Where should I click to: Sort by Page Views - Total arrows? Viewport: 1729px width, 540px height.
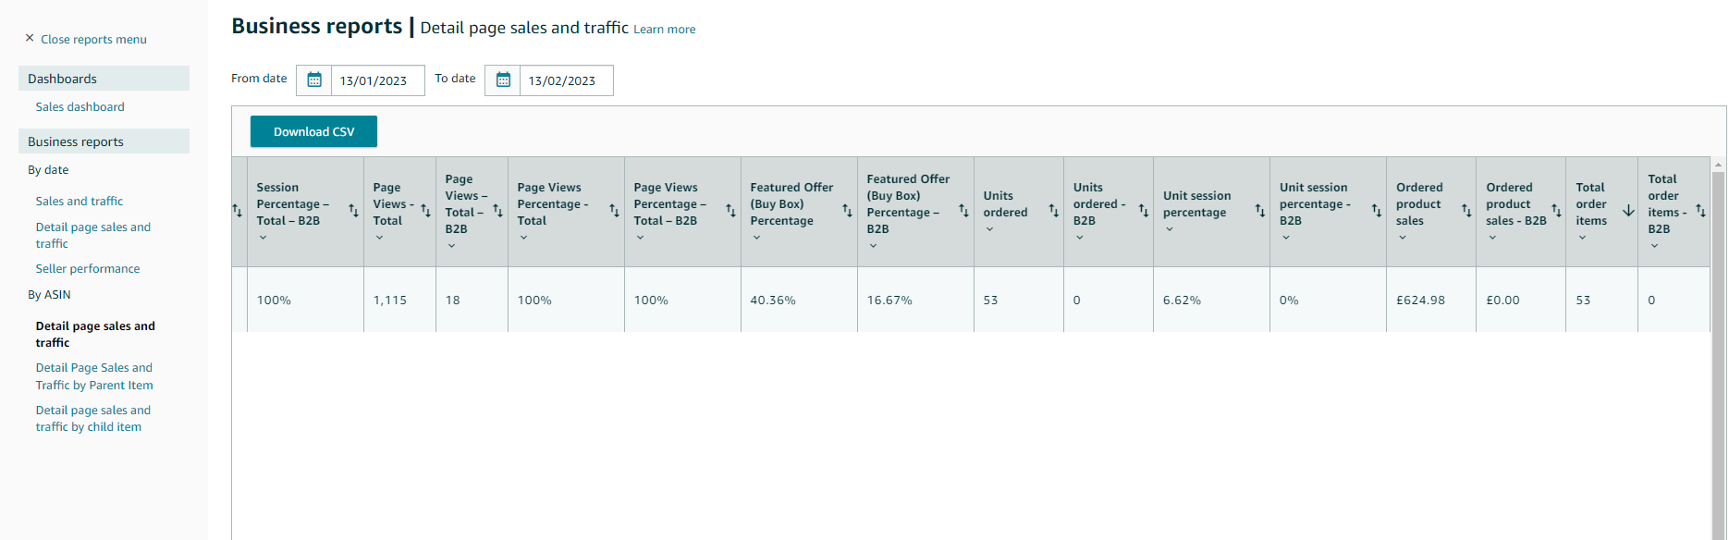tap(425, 211)
